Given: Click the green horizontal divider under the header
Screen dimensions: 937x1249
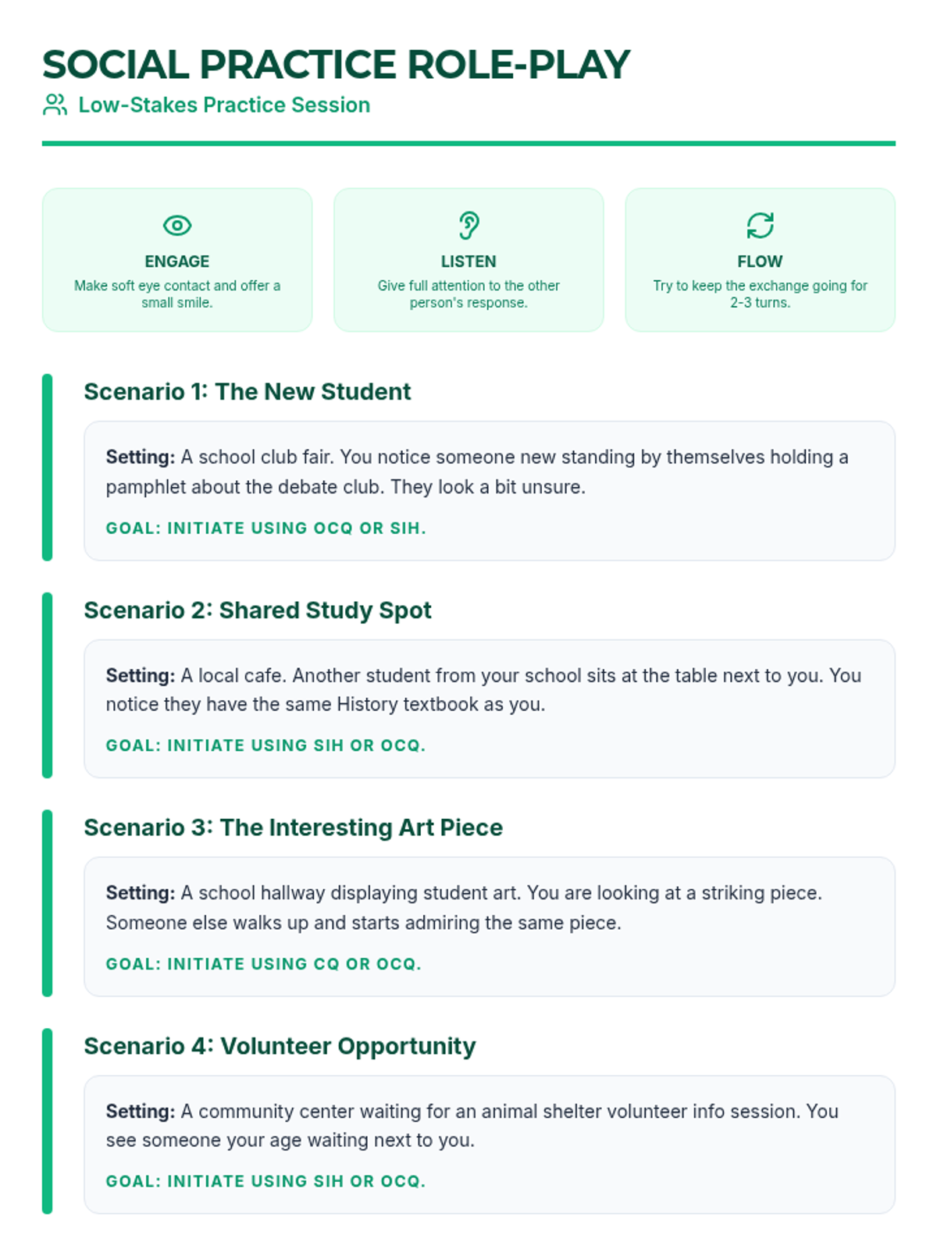Looking at the screenshot, I should click(x=468, y=144).
